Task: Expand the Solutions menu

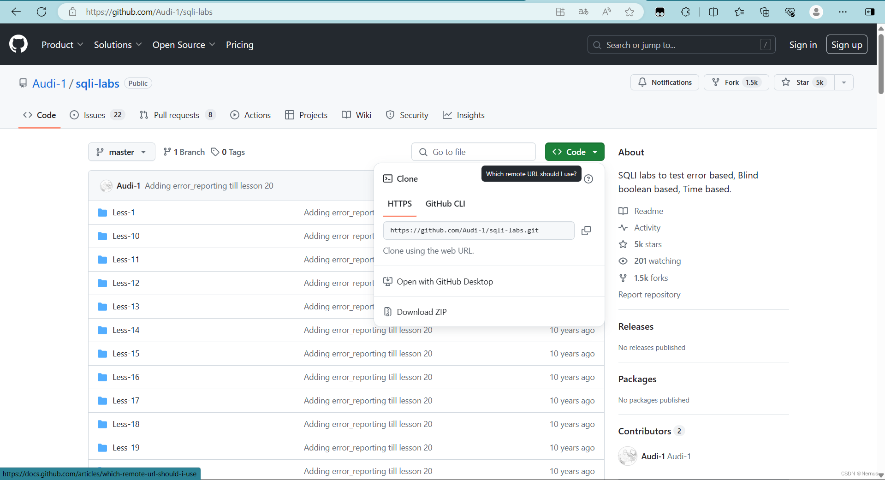Action: (118, 45)
